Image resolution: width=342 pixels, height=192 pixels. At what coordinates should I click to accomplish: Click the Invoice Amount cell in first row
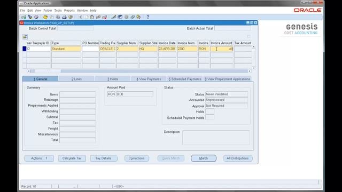click(x=222, y=49)
